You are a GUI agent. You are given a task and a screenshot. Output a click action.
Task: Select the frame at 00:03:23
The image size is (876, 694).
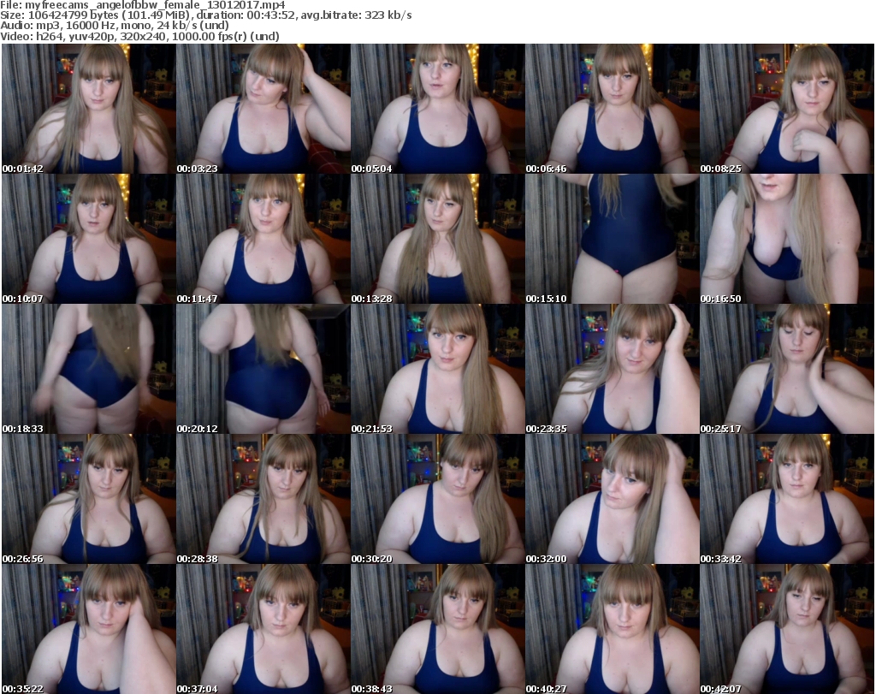click(x=263, y=109)
